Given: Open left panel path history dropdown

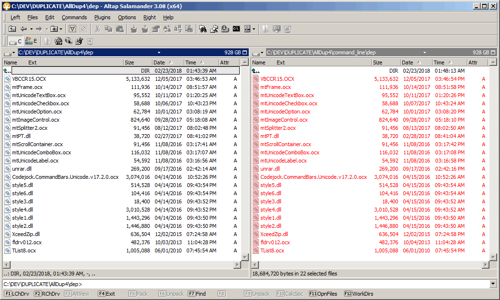Looking at the screenshot, I should coord(159,52).
